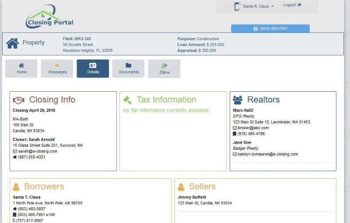Click the File# 2013-343 text
This screenshot has height=223, width=350.
pos(77,39)
